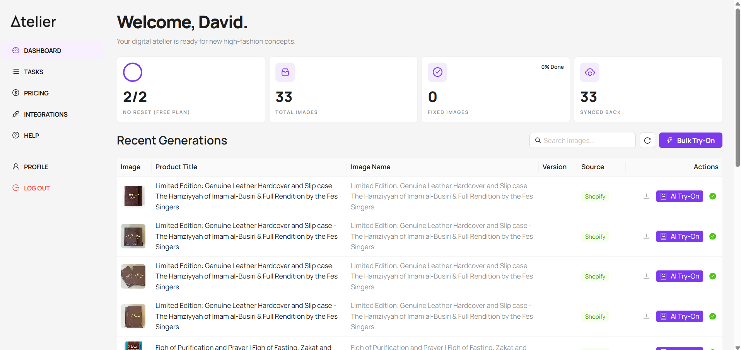Focus the Search images field
This screenshot has height=350, width=741.
(x=582, y=141)
